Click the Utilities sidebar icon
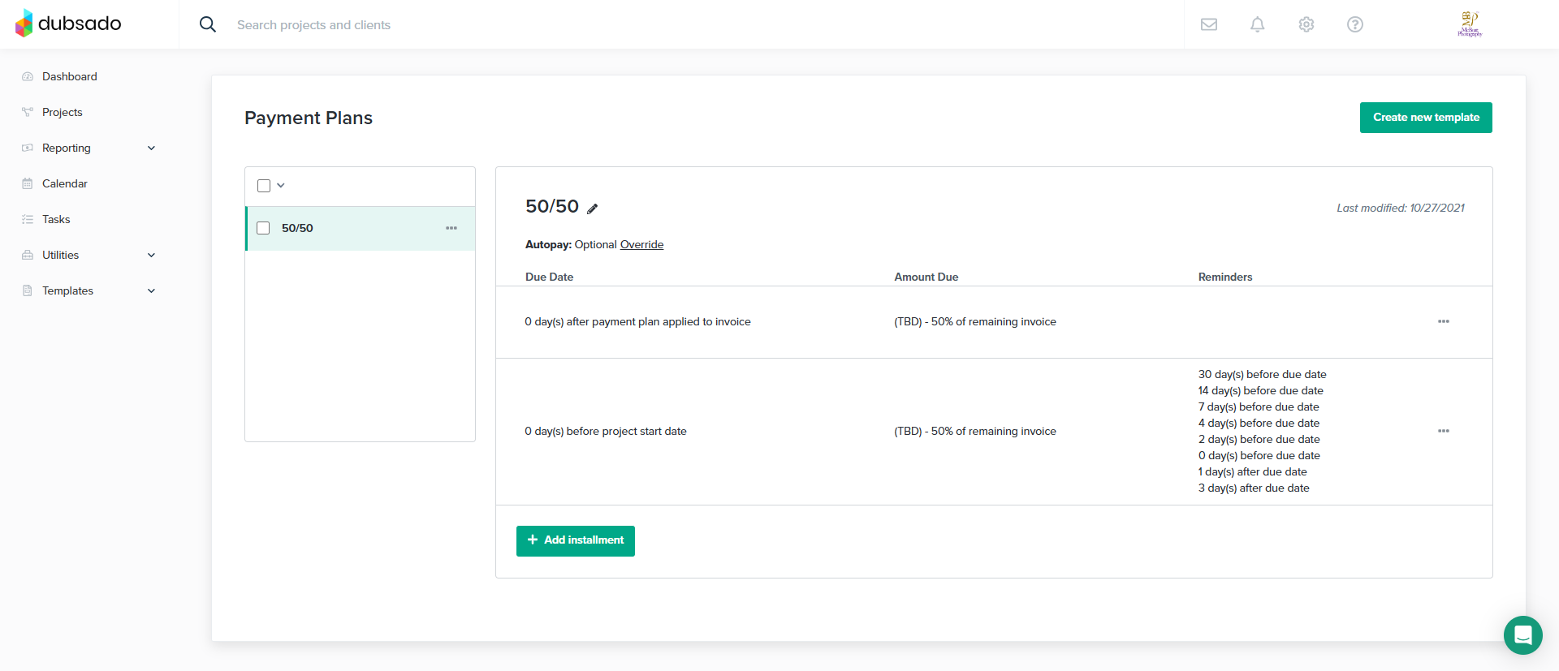The width and height of the screenshot is (1559, 671). [28, 255]
